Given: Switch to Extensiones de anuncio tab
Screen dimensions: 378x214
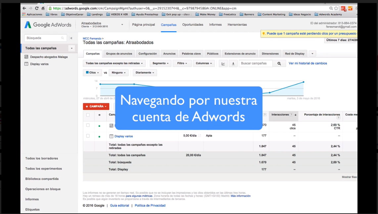Looking at the screenshot, I should point(240,54).
